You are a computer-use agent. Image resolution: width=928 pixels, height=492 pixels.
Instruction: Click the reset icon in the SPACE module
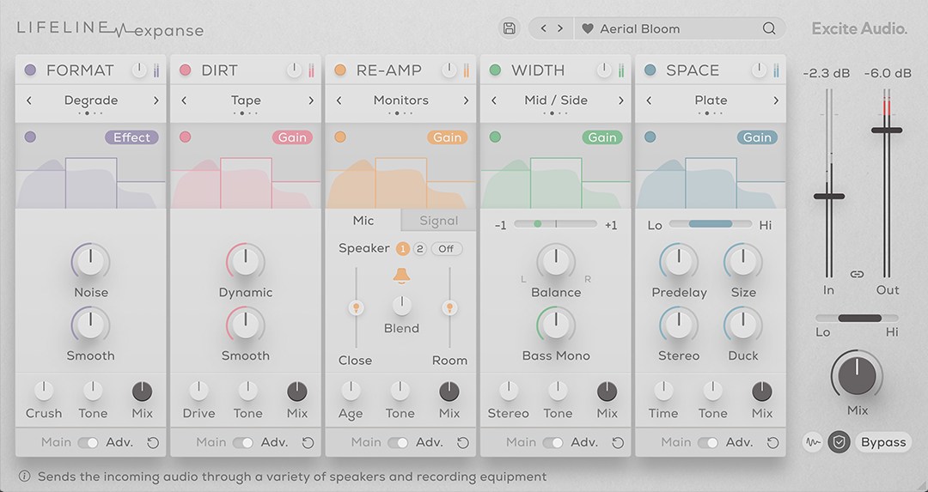(772, 443)
